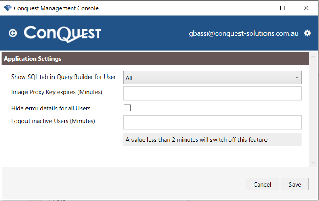Click the ConQuest logo in header

point(63,34)
